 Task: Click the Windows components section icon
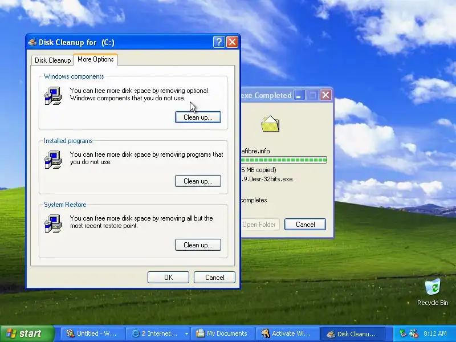[x=53, y=96]
